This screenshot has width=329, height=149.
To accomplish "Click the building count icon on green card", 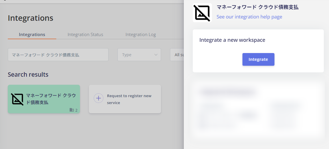I will (x=72, y=110).
